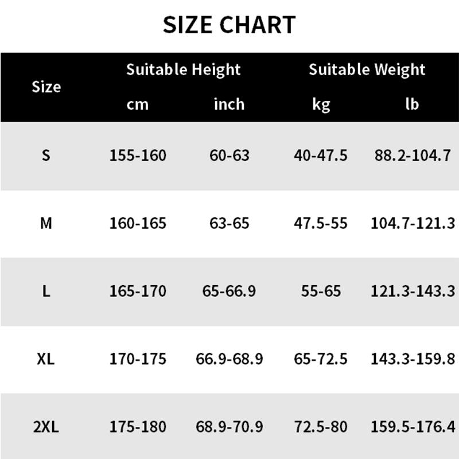Select the 55-65 kg weight cell

point(321,291)
